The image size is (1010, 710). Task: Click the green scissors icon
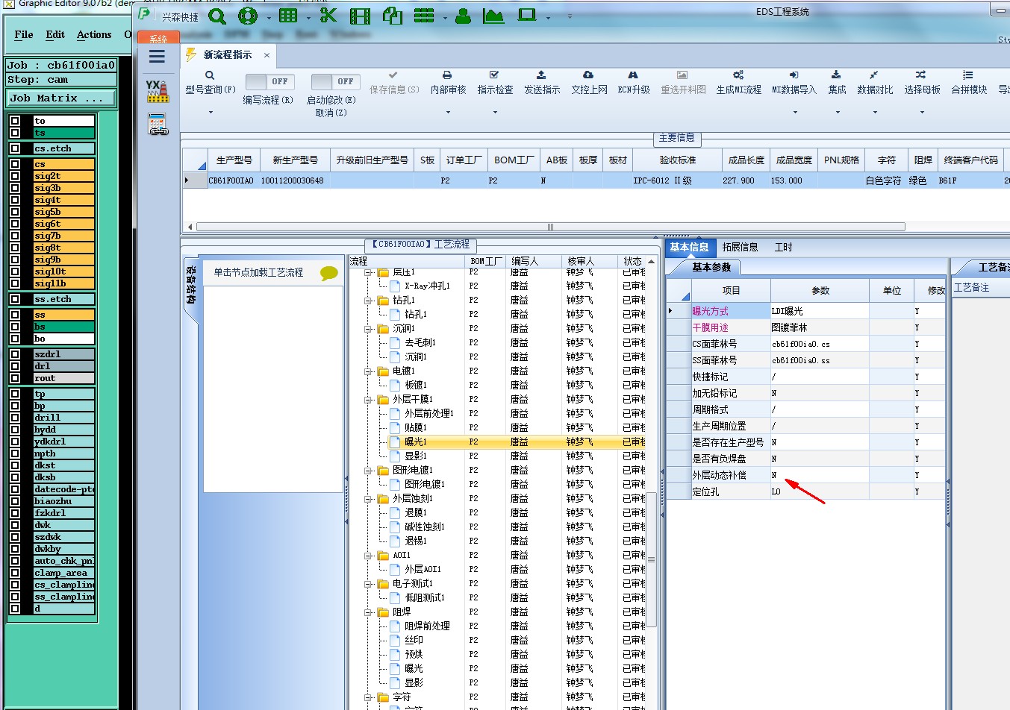pyautogui.click(x=328, y=15)
